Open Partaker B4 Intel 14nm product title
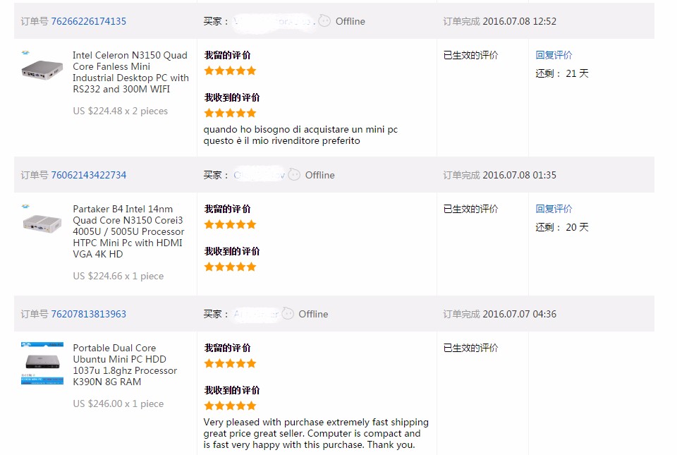 [128, 231]
